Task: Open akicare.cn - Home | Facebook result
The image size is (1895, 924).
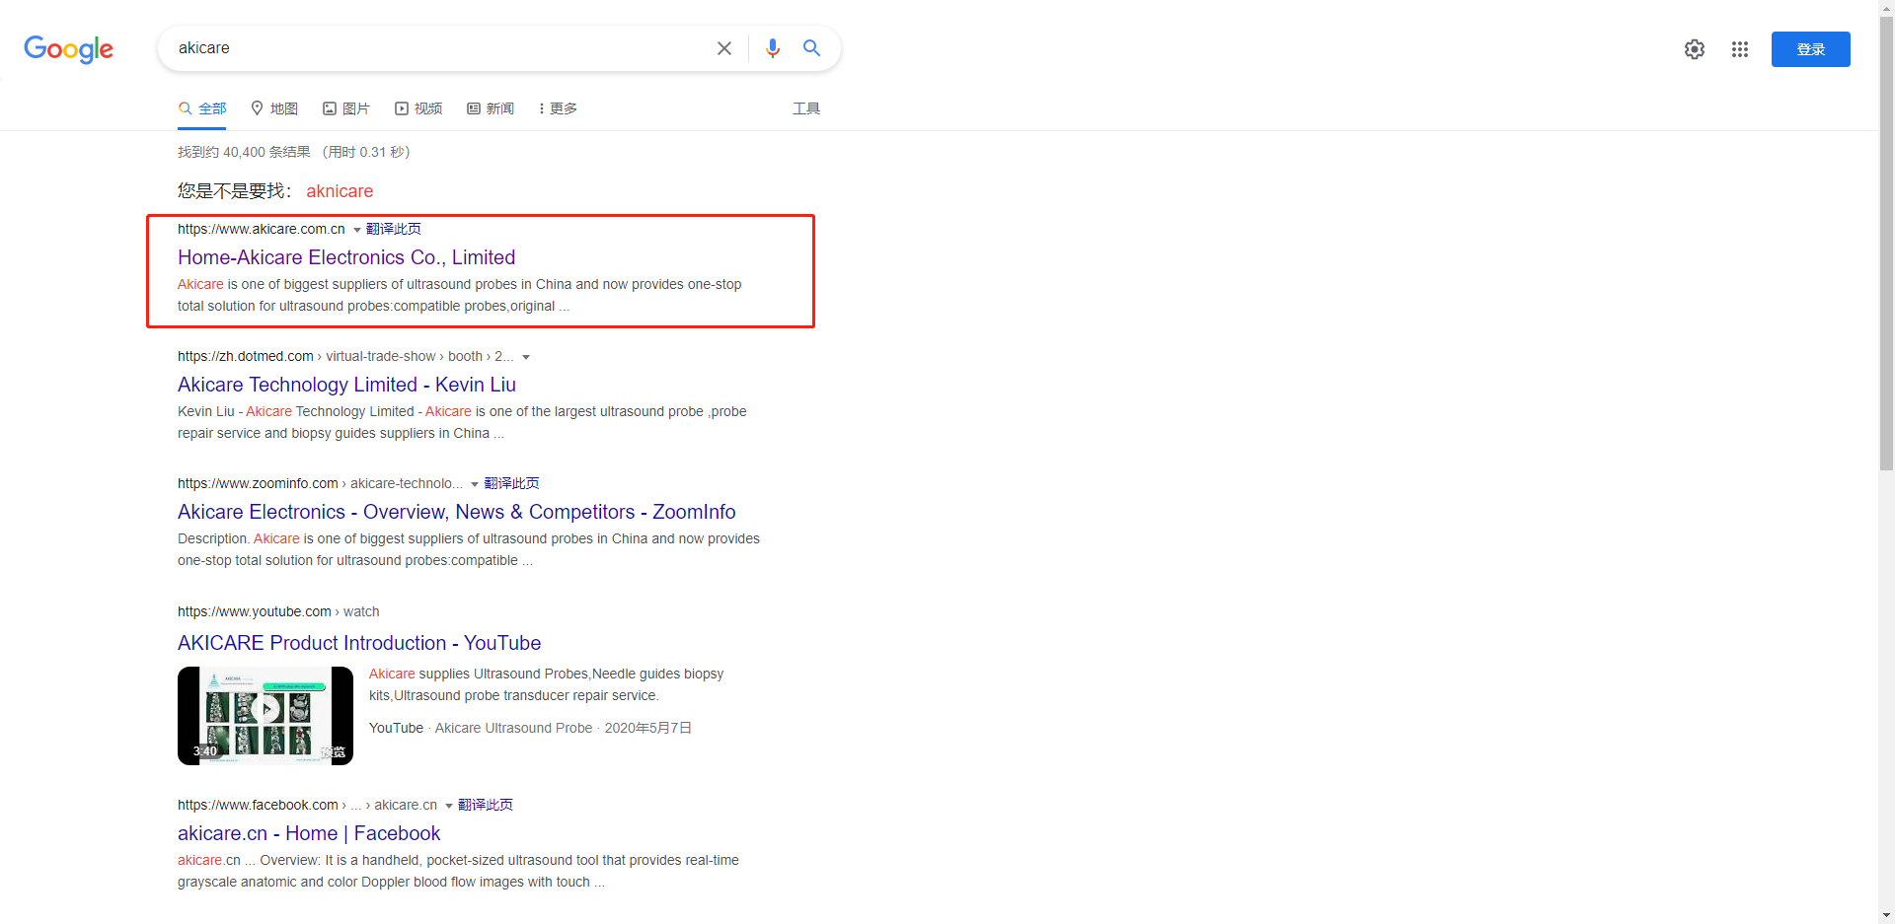Action: 309,833
